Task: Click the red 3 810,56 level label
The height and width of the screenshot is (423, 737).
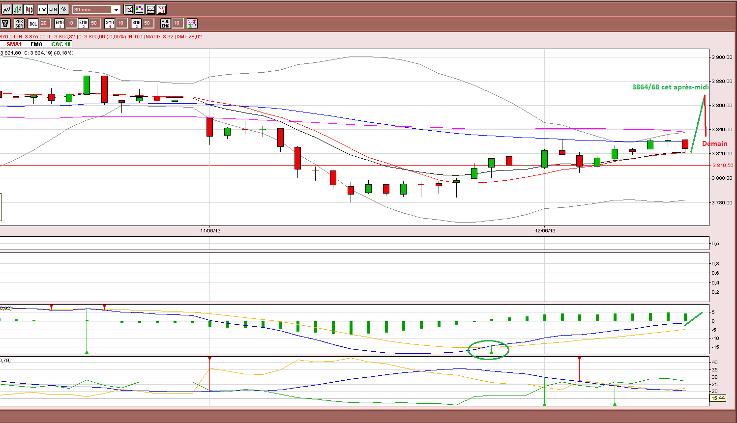Action: (x=723, y=166)
